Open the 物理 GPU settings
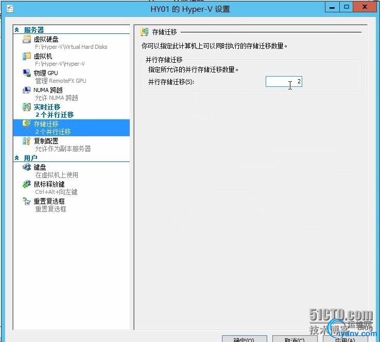This screenshot has width=380, height=342. (x=72, y=77)
